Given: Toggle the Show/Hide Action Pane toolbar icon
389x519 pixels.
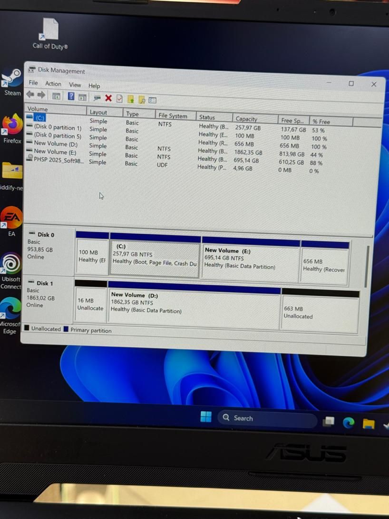Looking at the screenshot, I should [x=82, y=97].
